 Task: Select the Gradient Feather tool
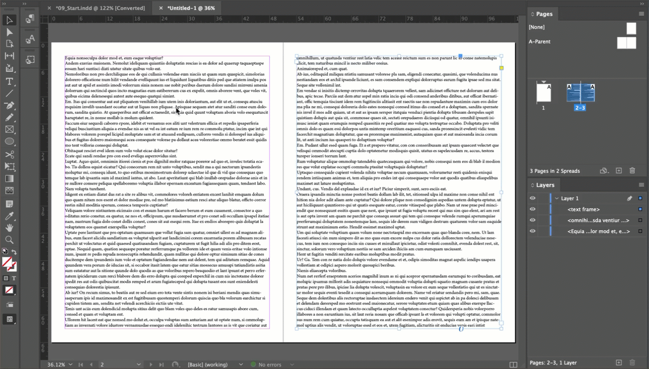[9, 190]
